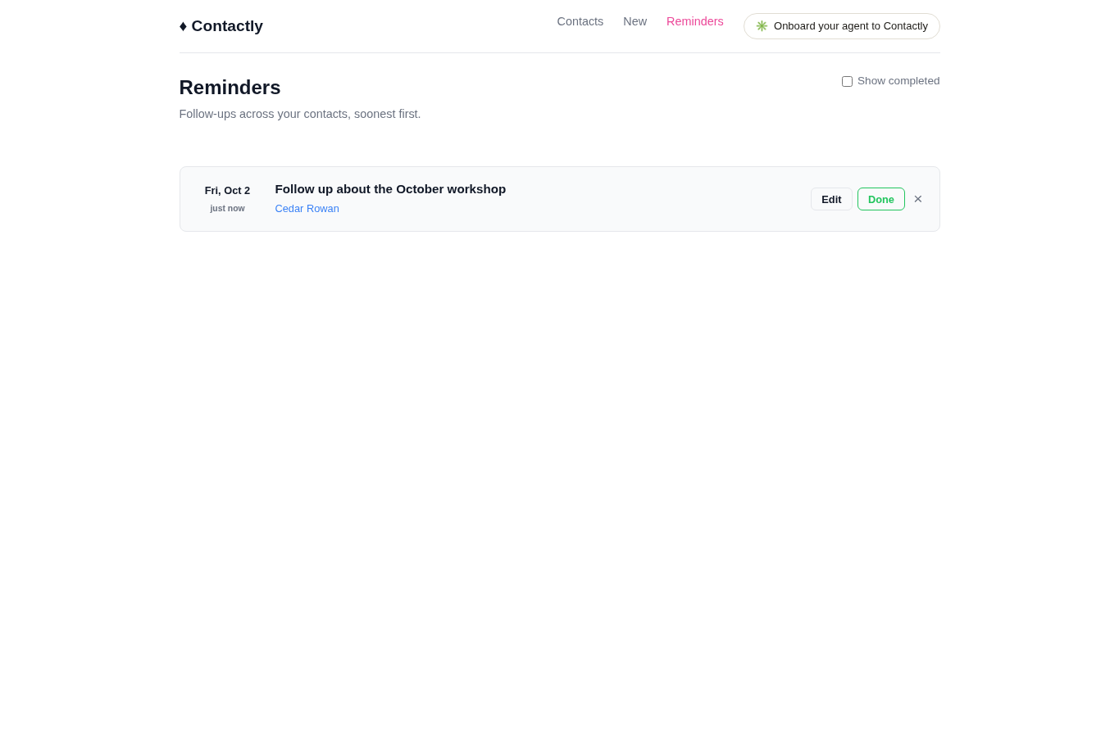
Task: Go to the New contact page
Action: (x=635, y=21)
